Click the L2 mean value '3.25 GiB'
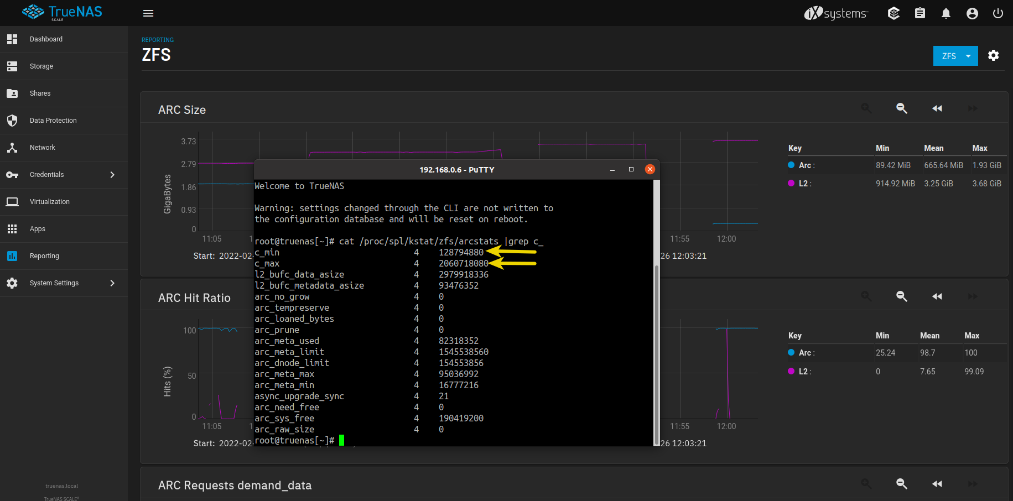This screenshot has width=1013, height=501. coord(938,184)
